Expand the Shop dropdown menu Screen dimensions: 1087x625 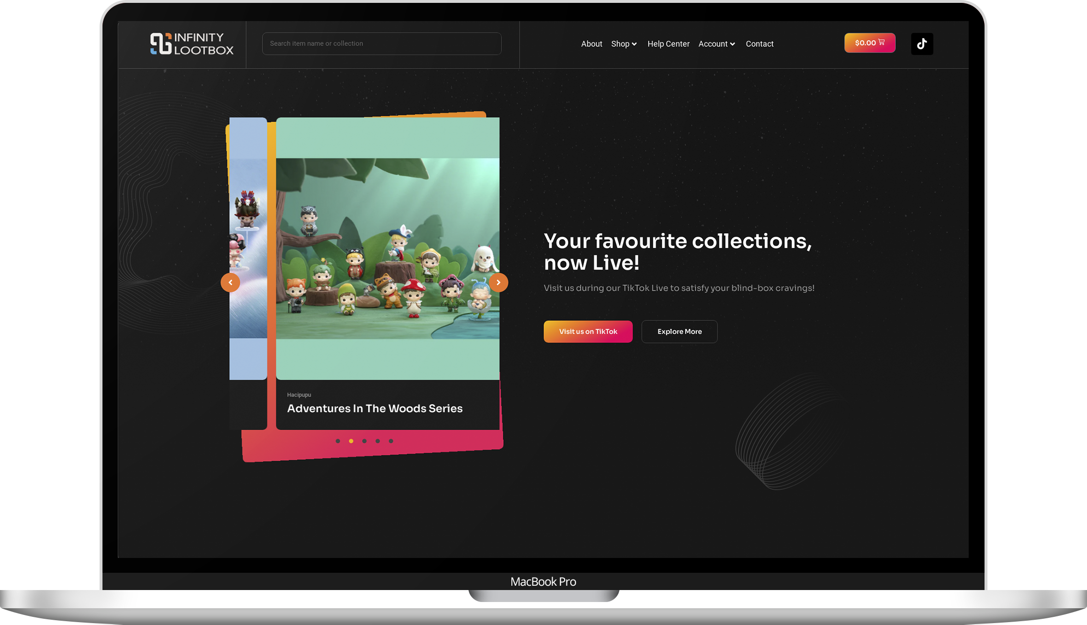(x=624, y=44)
